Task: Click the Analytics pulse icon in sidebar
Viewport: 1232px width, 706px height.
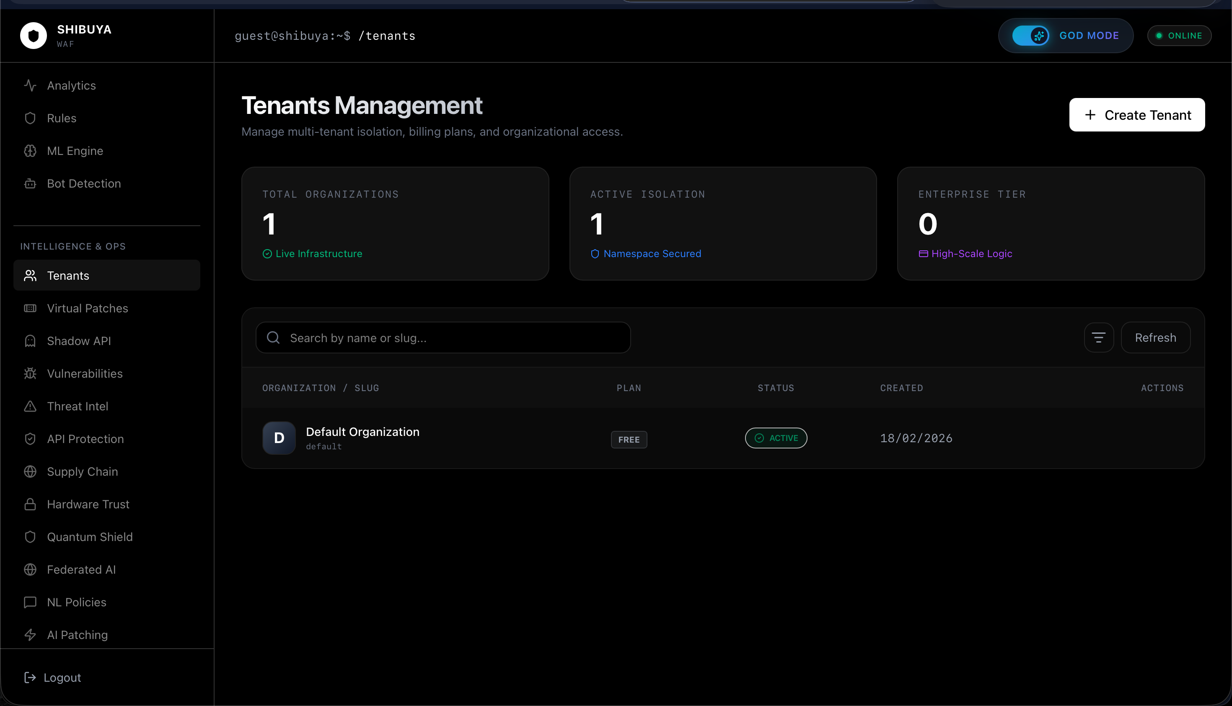Action: pyautogui.click(x=30, y=85)
